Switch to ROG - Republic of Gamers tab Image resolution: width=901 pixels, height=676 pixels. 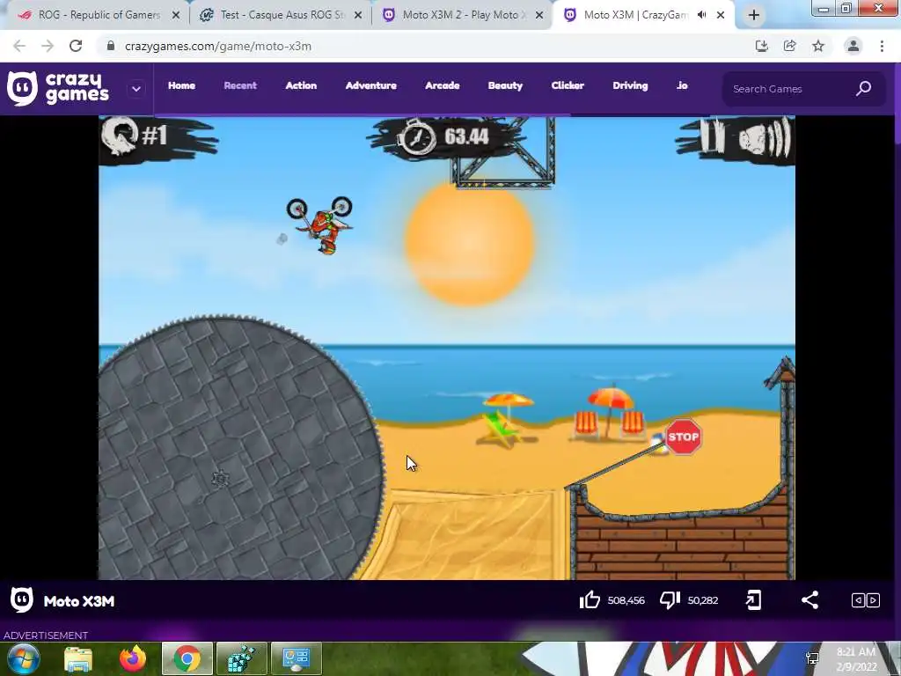[99, 15]
